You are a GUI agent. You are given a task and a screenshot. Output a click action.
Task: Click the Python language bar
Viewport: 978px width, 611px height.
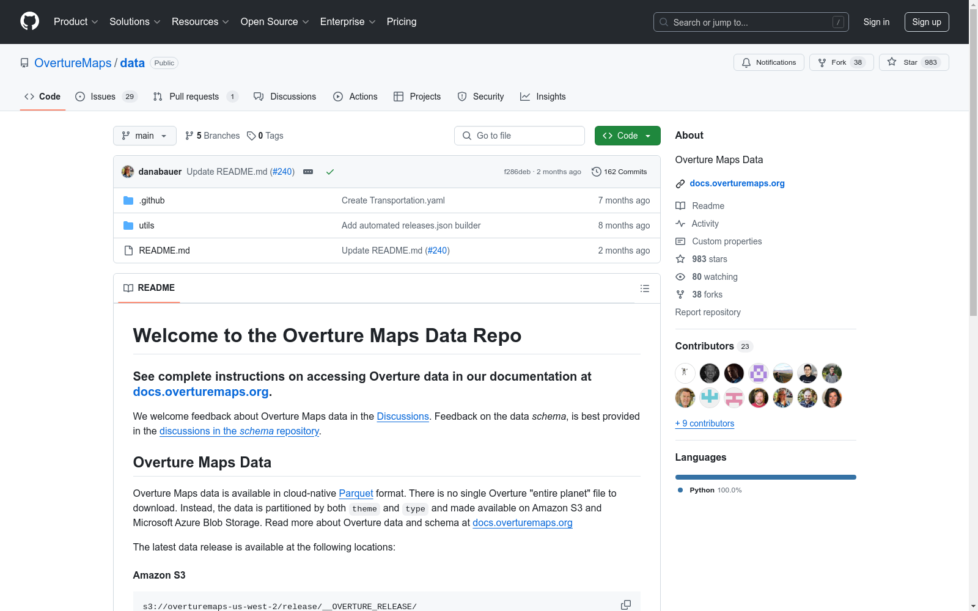pyautogui.click(x=766, y=477)
